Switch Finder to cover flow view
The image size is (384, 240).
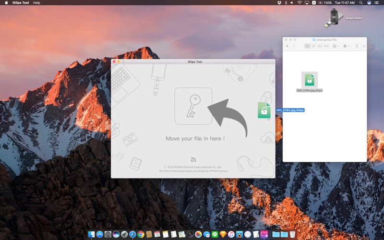[x=326, y=46]
